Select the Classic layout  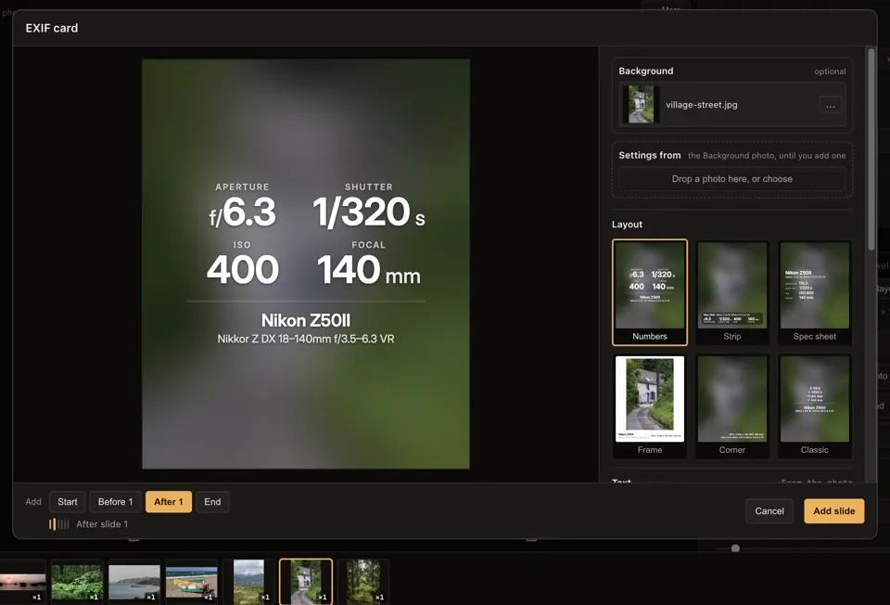tap(815, 406)
